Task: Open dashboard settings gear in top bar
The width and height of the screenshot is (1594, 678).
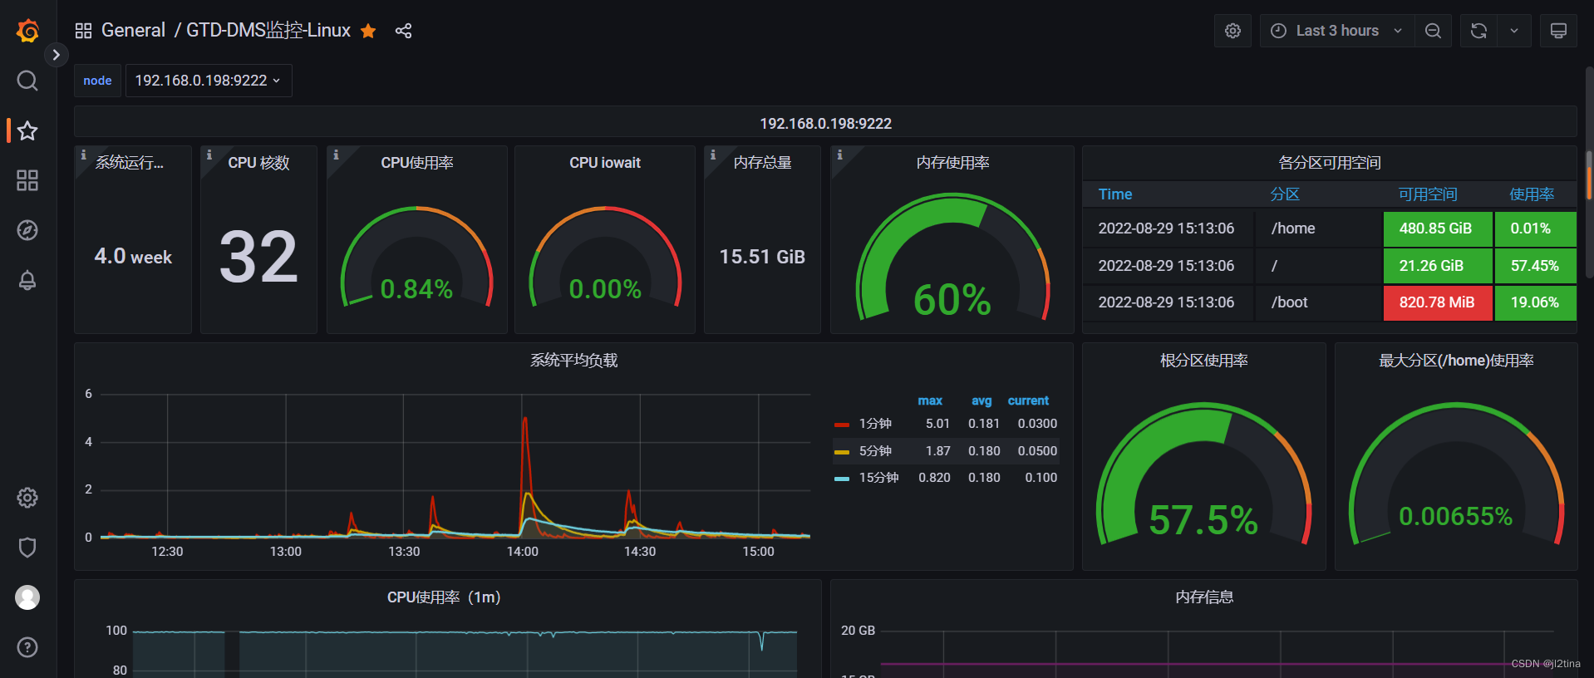Action: pos(1232,31)
